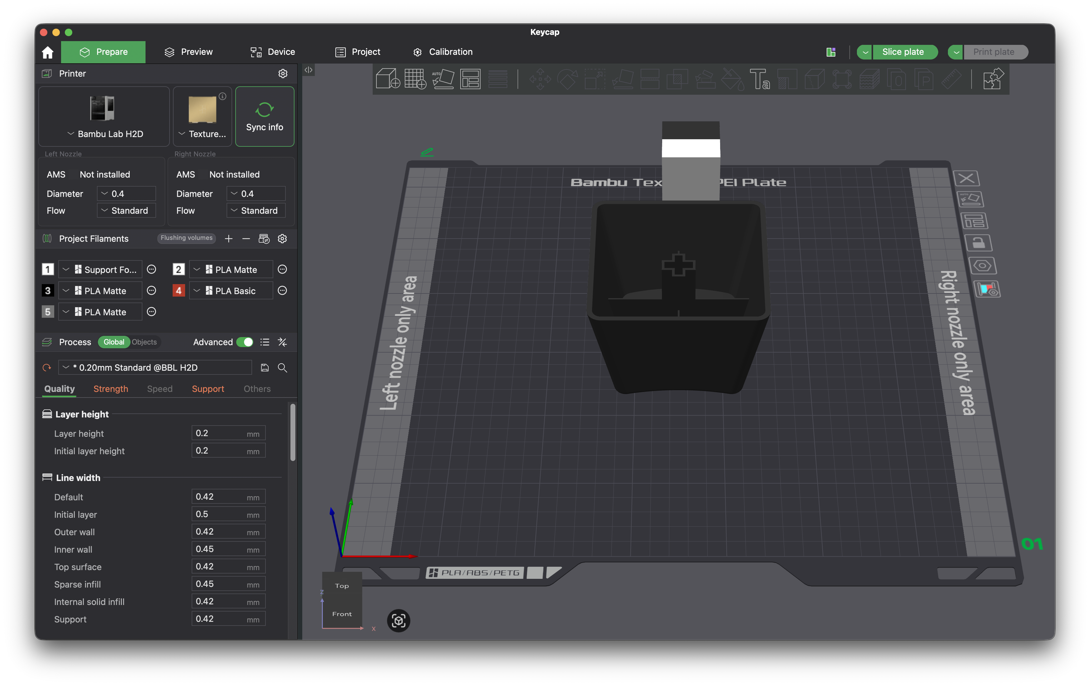The height and width of the screenshot is (686, 1090).
Task: Open left nozzle Diameter dropdown
Action: tap(126, 194)
